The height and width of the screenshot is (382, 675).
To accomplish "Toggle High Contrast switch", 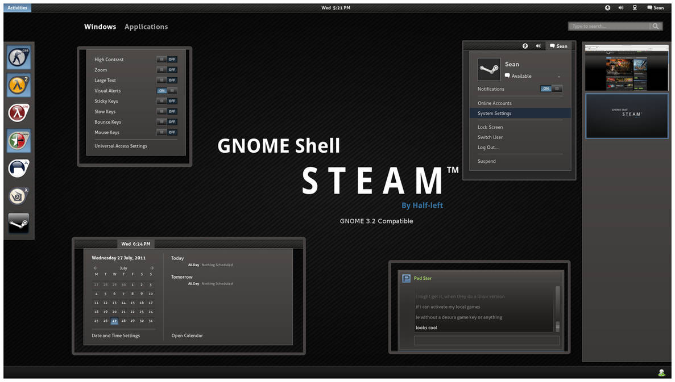I will coord(167,59).
